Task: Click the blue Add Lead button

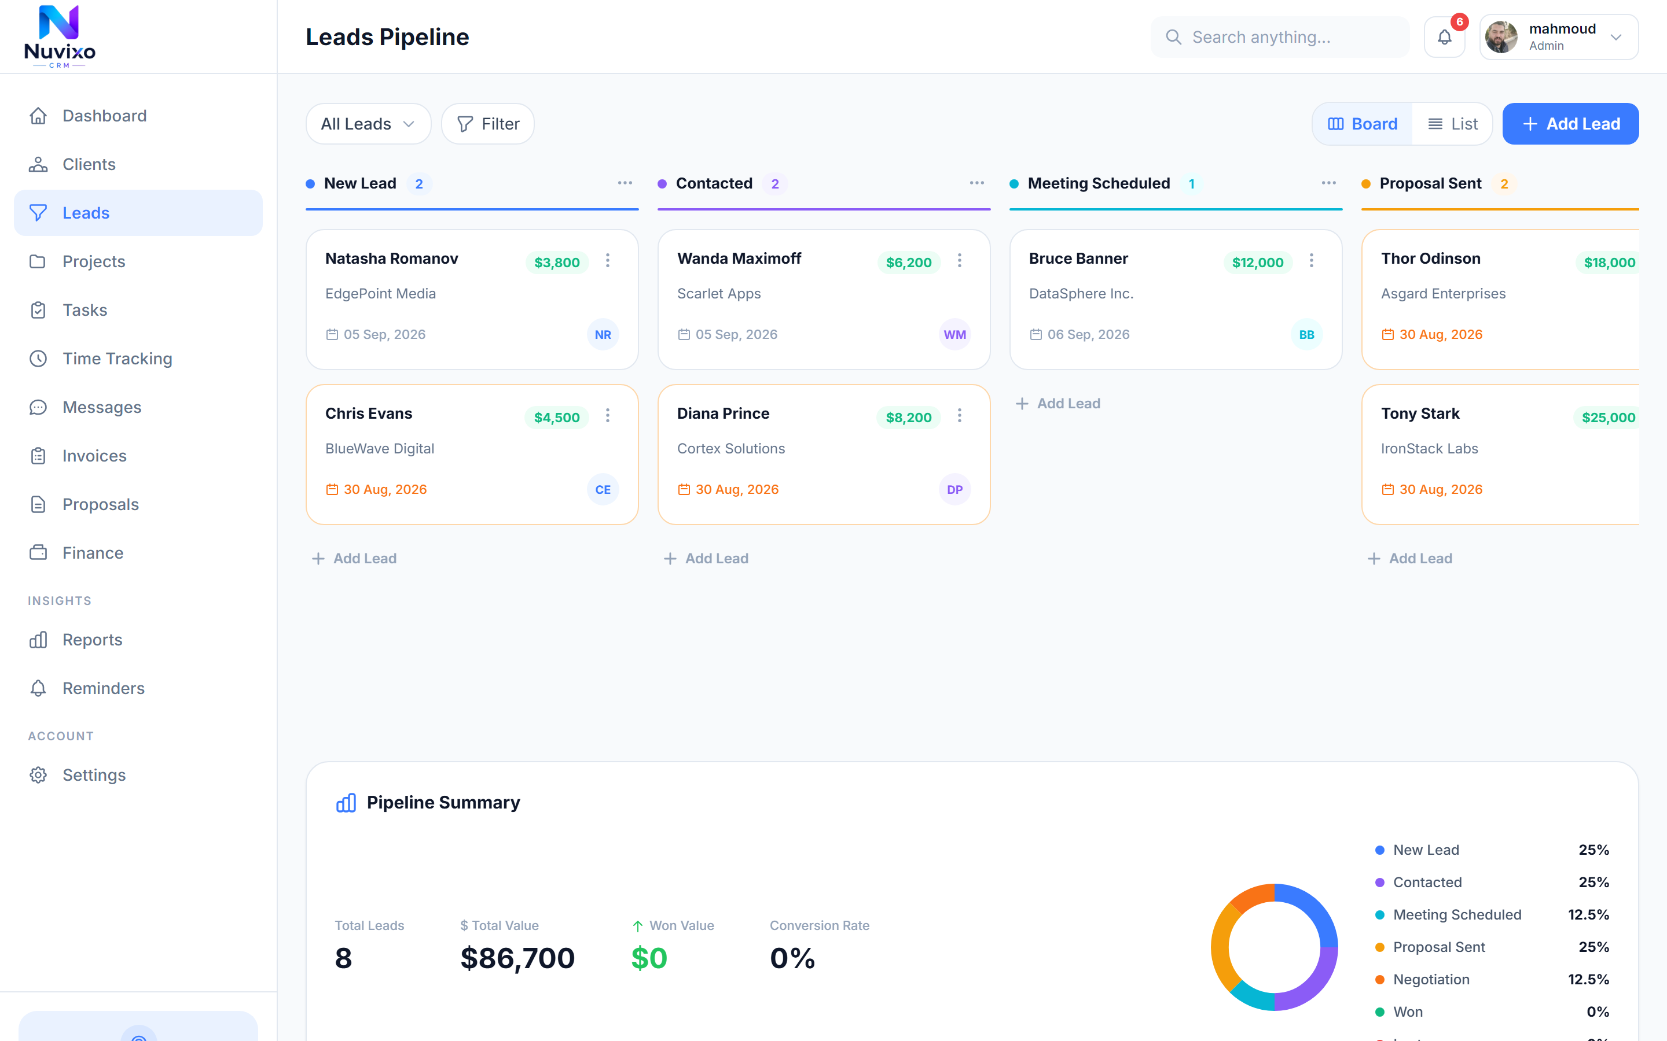Action: pyautogui.click(x=1570, y=124)
